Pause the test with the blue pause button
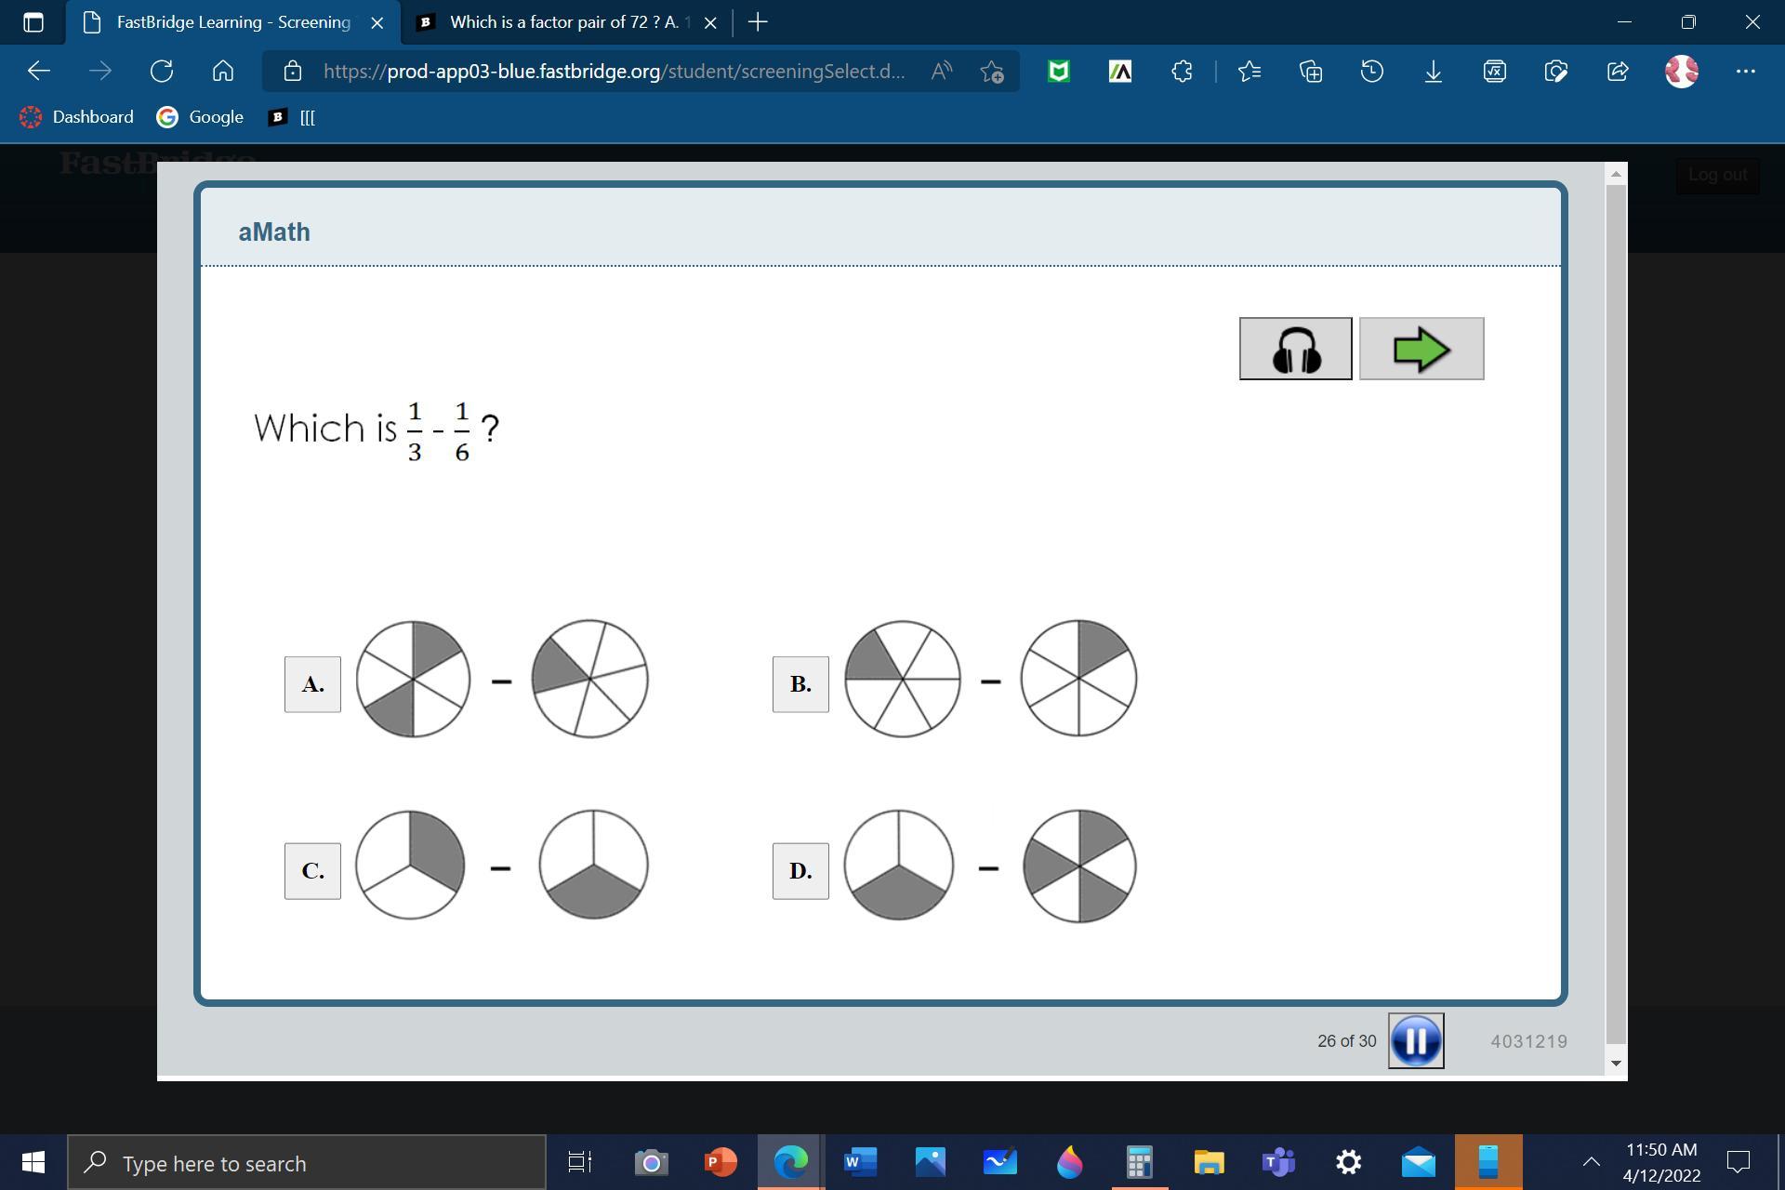This screenshot has height=1190, width=1785. tap(1415, 1041)
